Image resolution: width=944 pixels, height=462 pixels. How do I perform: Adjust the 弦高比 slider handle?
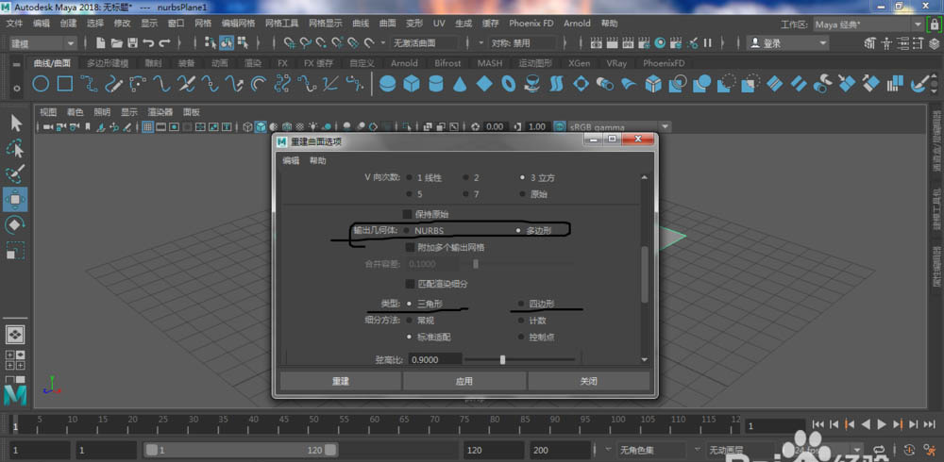click(x=502, y=359)
